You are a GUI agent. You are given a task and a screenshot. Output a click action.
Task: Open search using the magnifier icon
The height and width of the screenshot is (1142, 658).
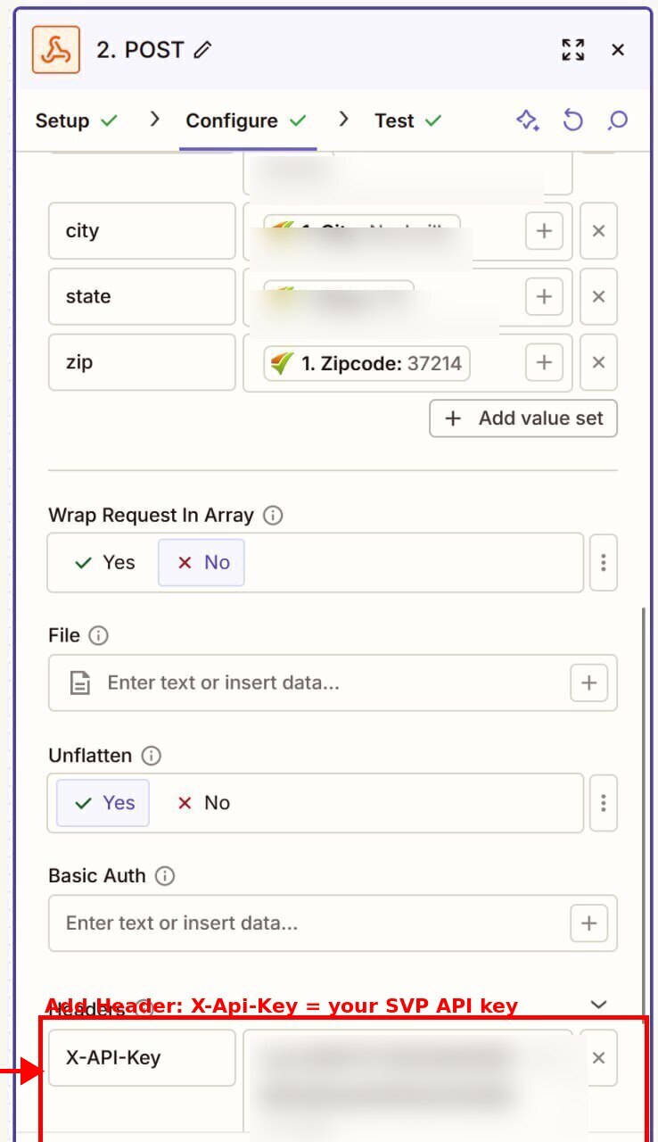point(617,120)
